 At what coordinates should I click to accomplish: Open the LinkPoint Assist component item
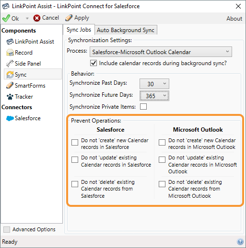tap(35, 42)
